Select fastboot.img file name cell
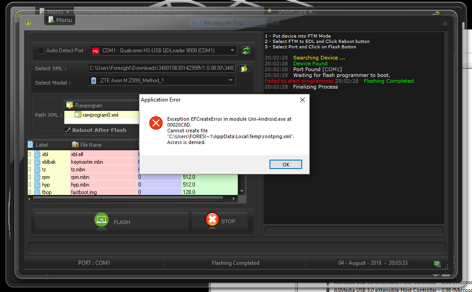Image resolution: width=472 pixels, height=292 pixels. pos(103,192)
